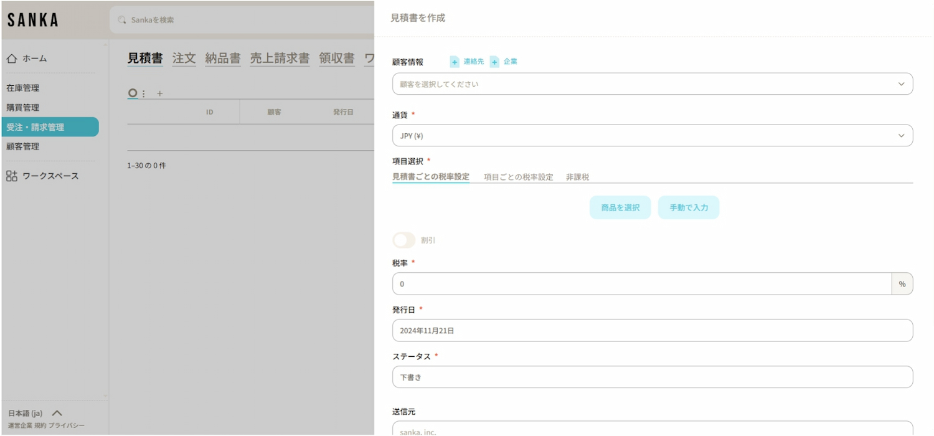Screen dimensions: 934x436
Task: Click the Home house icon in sidebar
Action: click(x=12, y=59)
